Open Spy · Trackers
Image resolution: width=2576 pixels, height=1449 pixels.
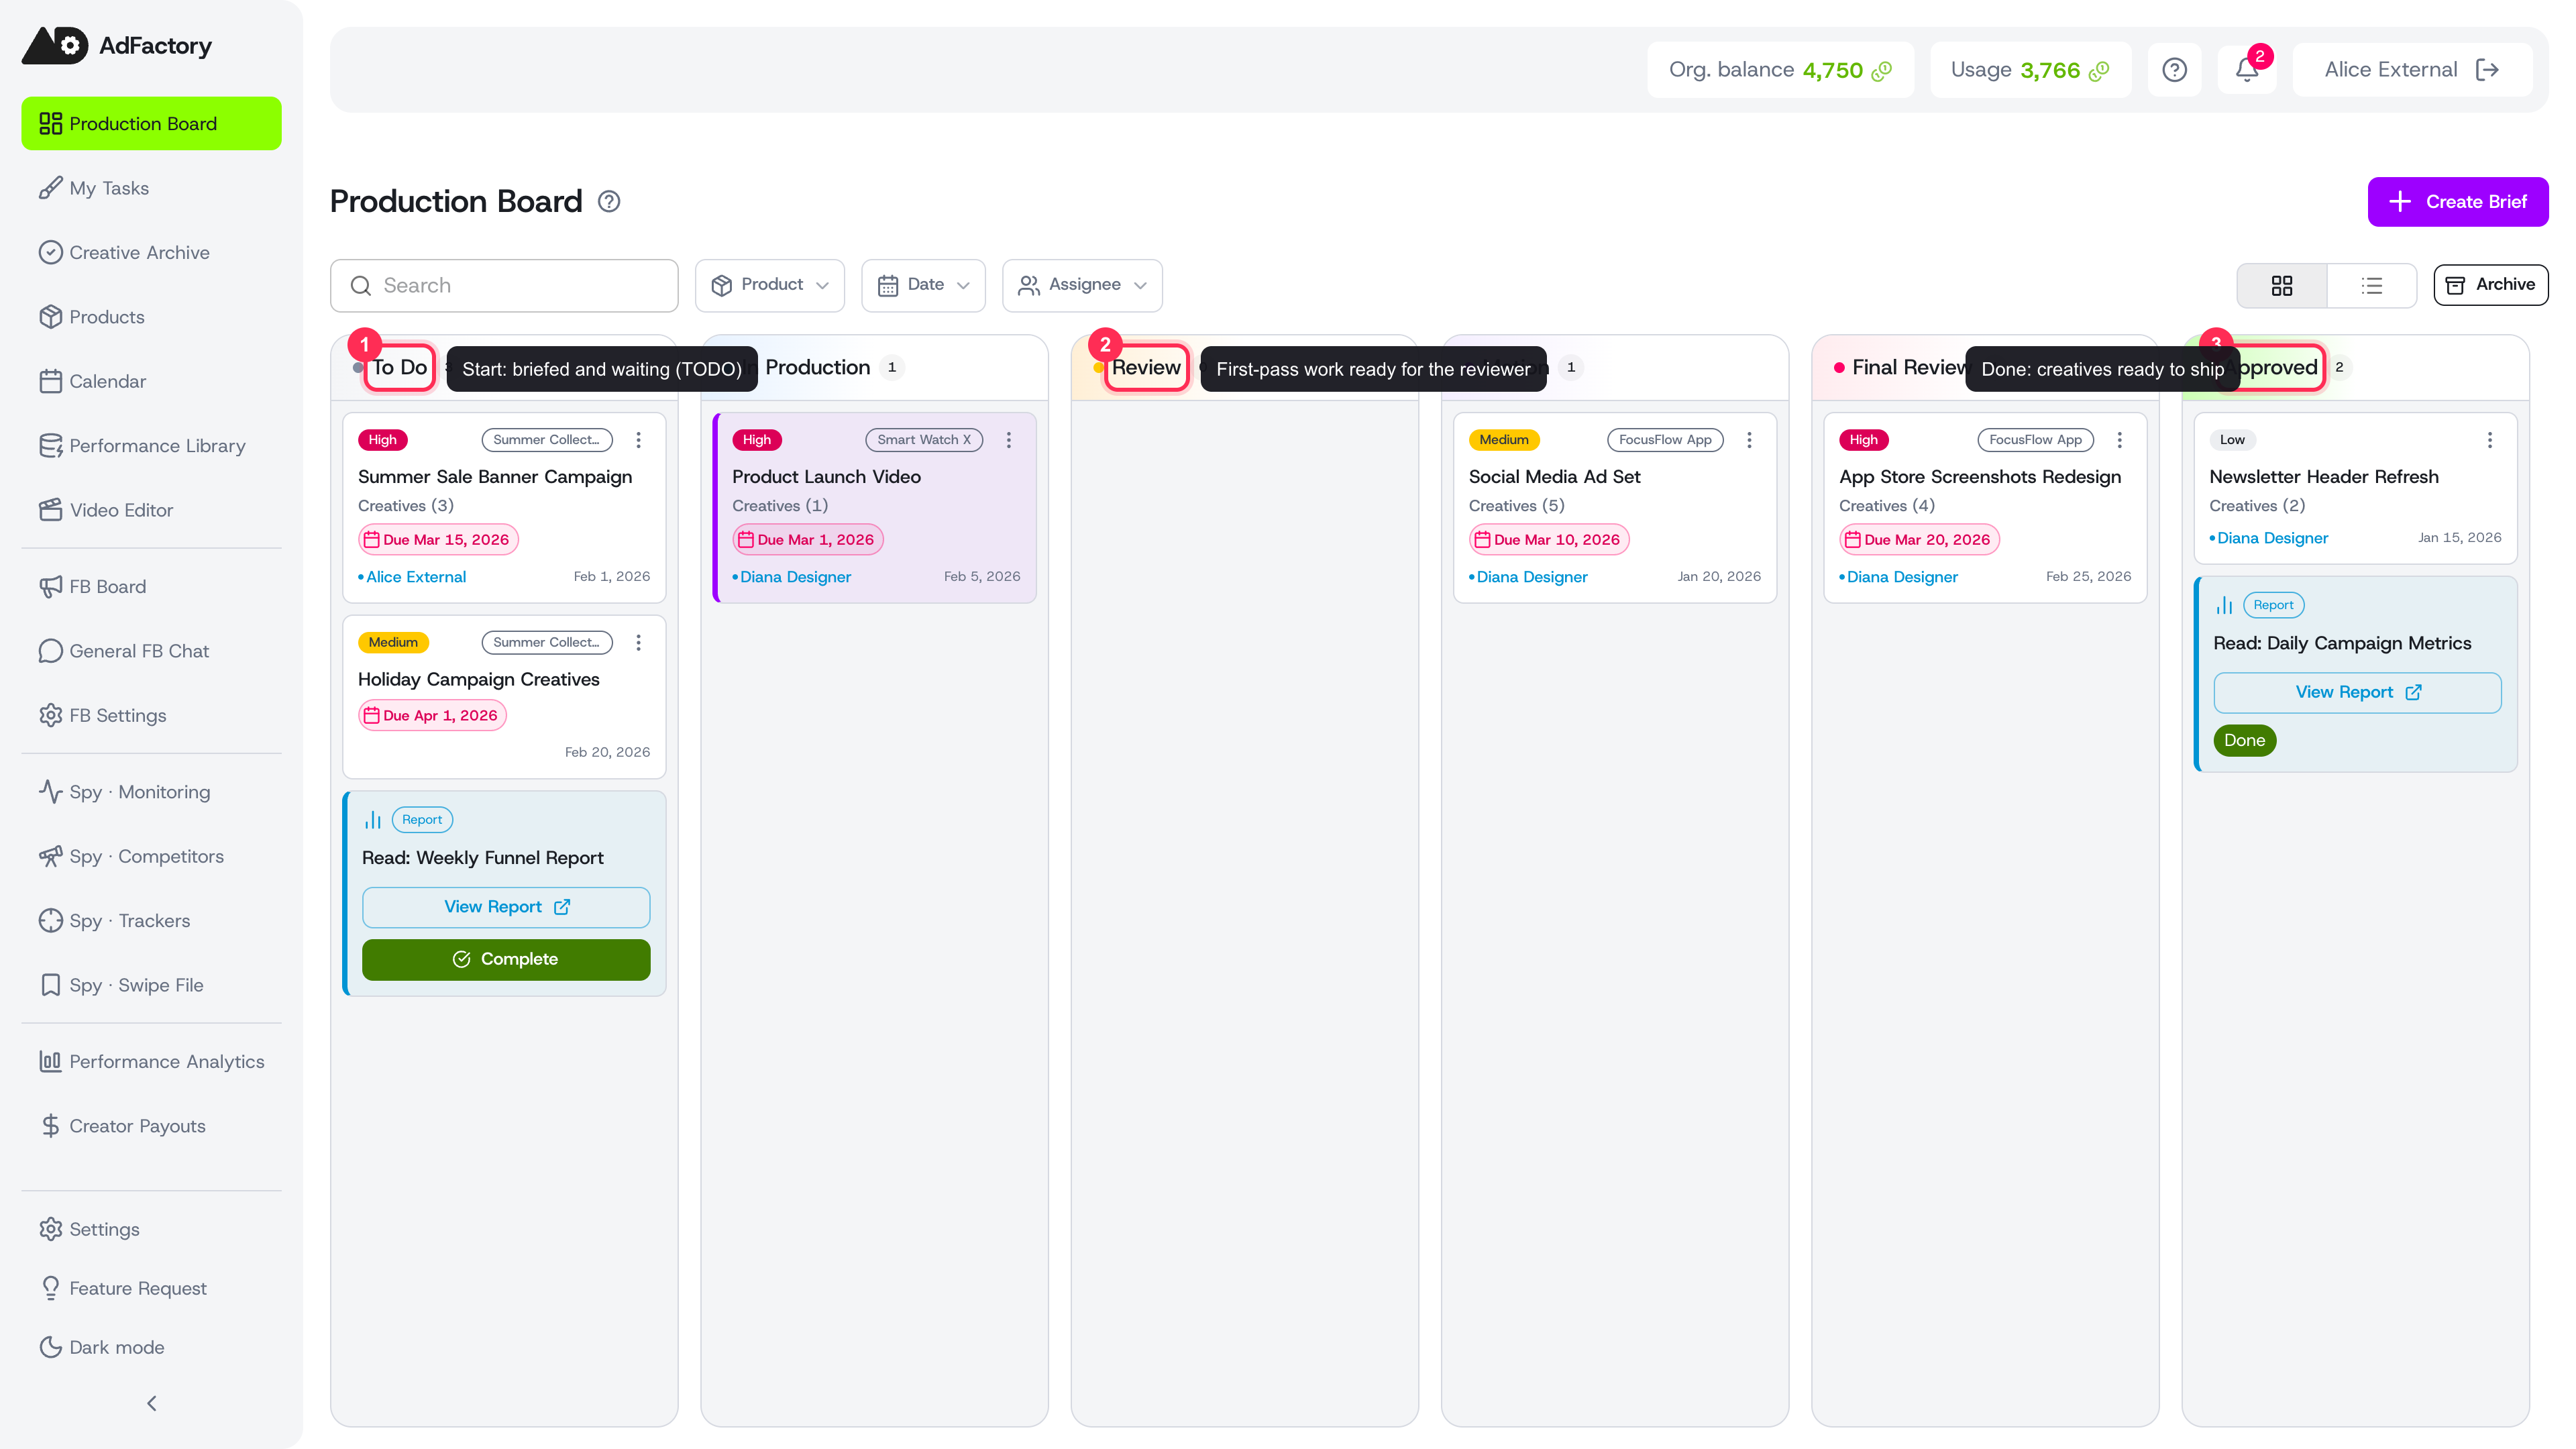[151, 921]
